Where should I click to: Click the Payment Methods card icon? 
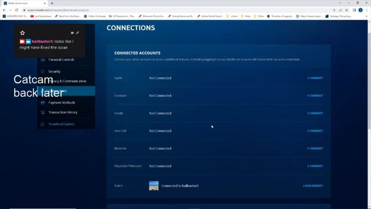click(x=42, y=103)
